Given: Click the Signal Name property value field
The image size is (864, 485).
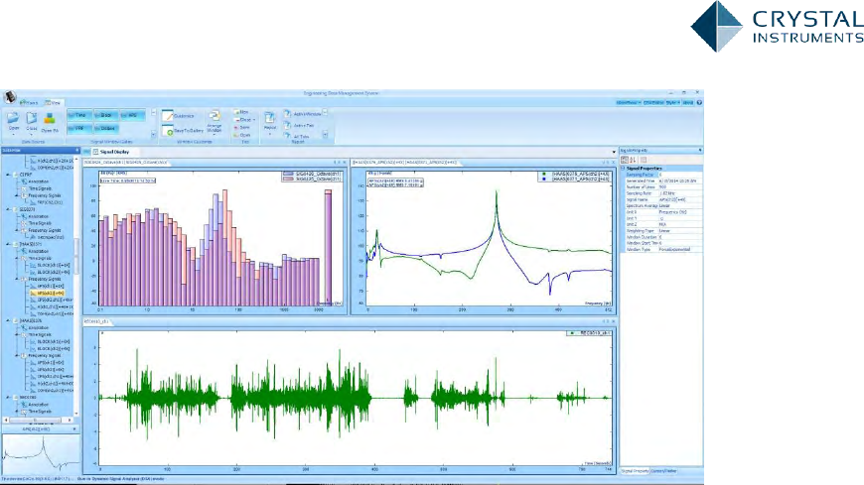Looking at the screenshot, I should pyautogui.click(x=680, y=199).
